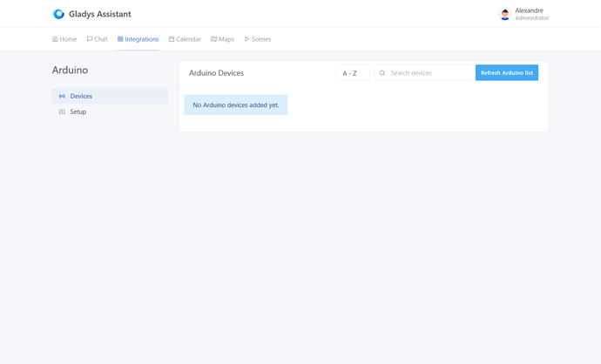The height and width of the screenshot is (364, 601).
Task: Click the Gladys Assistant logo icon
Action: click(x=58, y=14)
